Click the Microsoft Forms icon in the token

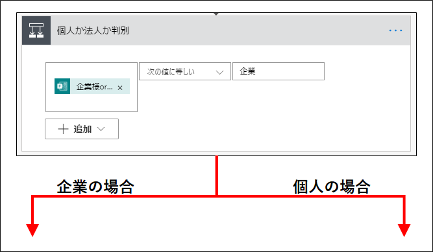tap(62, 86)
